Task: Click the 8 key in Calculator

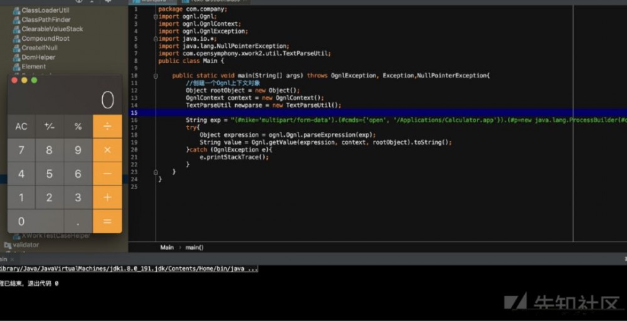Action: coord(50,150)
